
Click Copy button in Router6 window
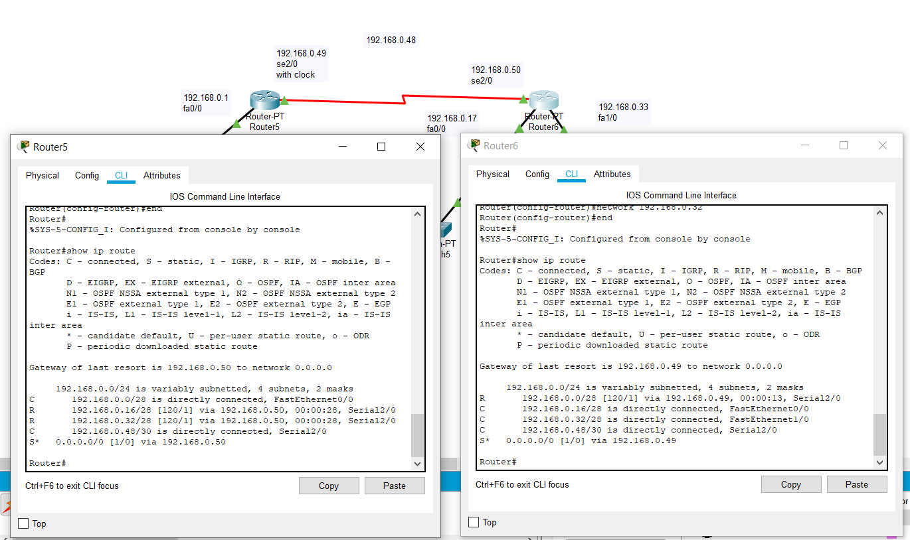[791, 484]
